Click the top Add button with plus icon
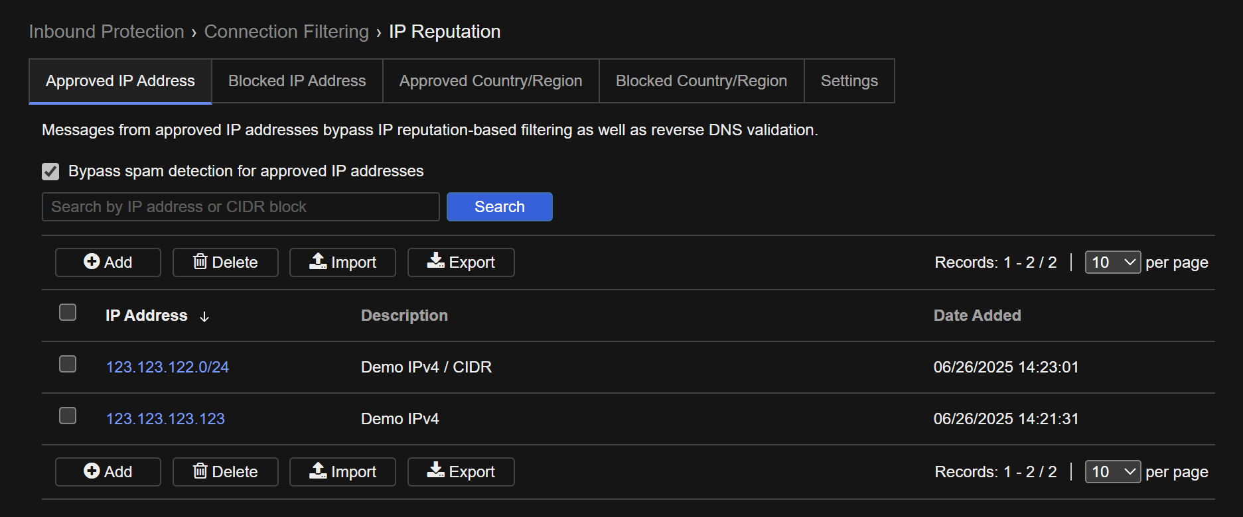The width and height of the screenshot is (1243, 517). click(108, 262)
